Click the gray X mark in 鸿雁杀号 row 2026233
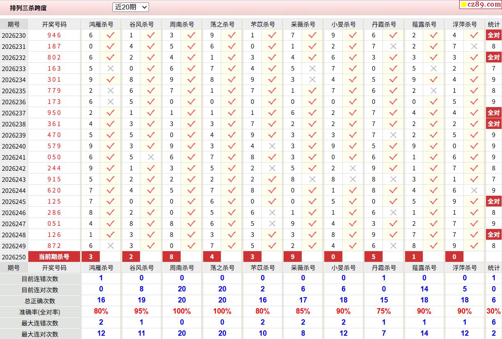This screenshot has width=502, height=339. pos(110,69)
